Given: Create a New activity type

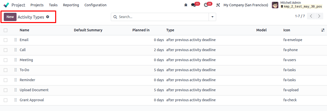Looking at the screenshot, I should 10,17.
